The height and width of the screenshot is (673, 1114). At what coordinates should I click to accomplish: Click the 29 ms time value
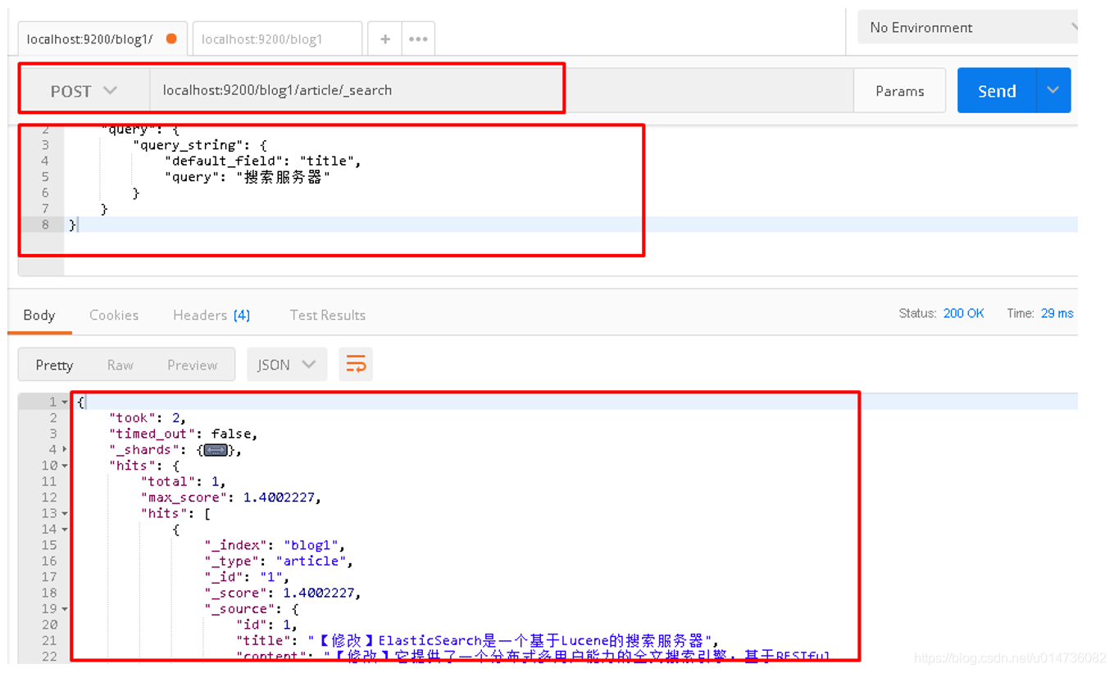tap(1057, 313)
